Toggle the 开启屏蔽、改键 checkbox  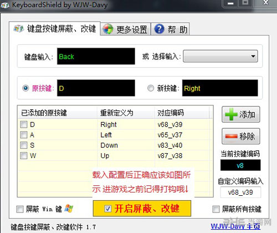[108, 209]
